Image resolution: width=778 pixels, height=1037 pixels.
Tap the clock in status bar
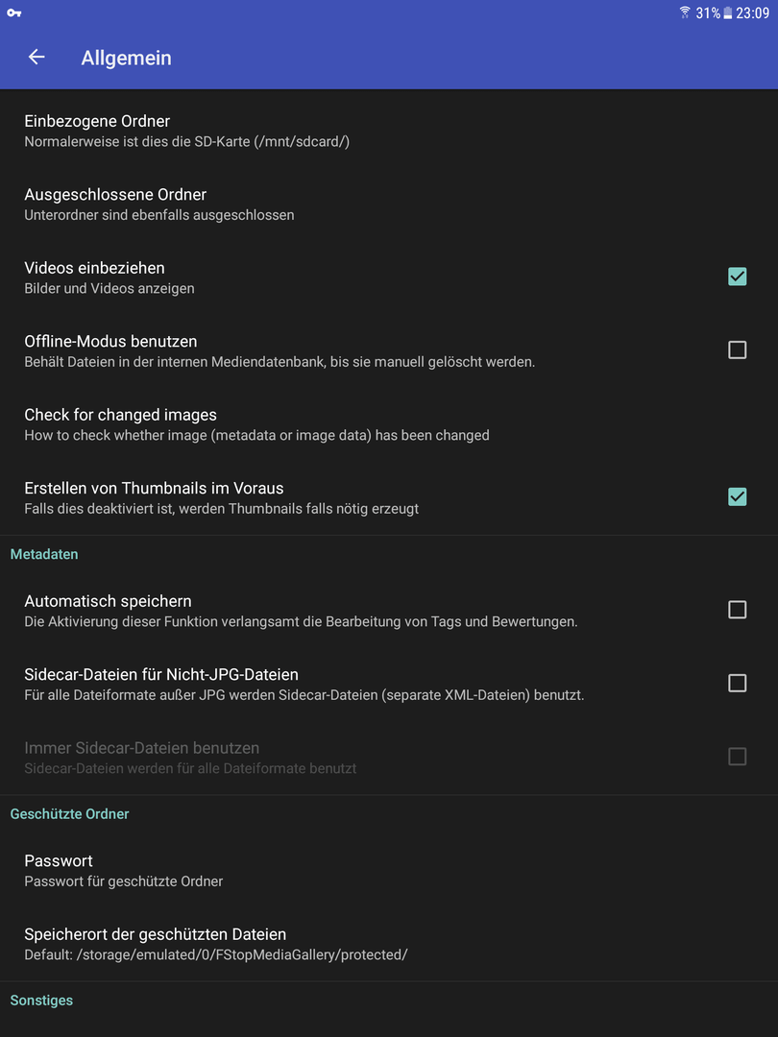[x=753, y=12]
